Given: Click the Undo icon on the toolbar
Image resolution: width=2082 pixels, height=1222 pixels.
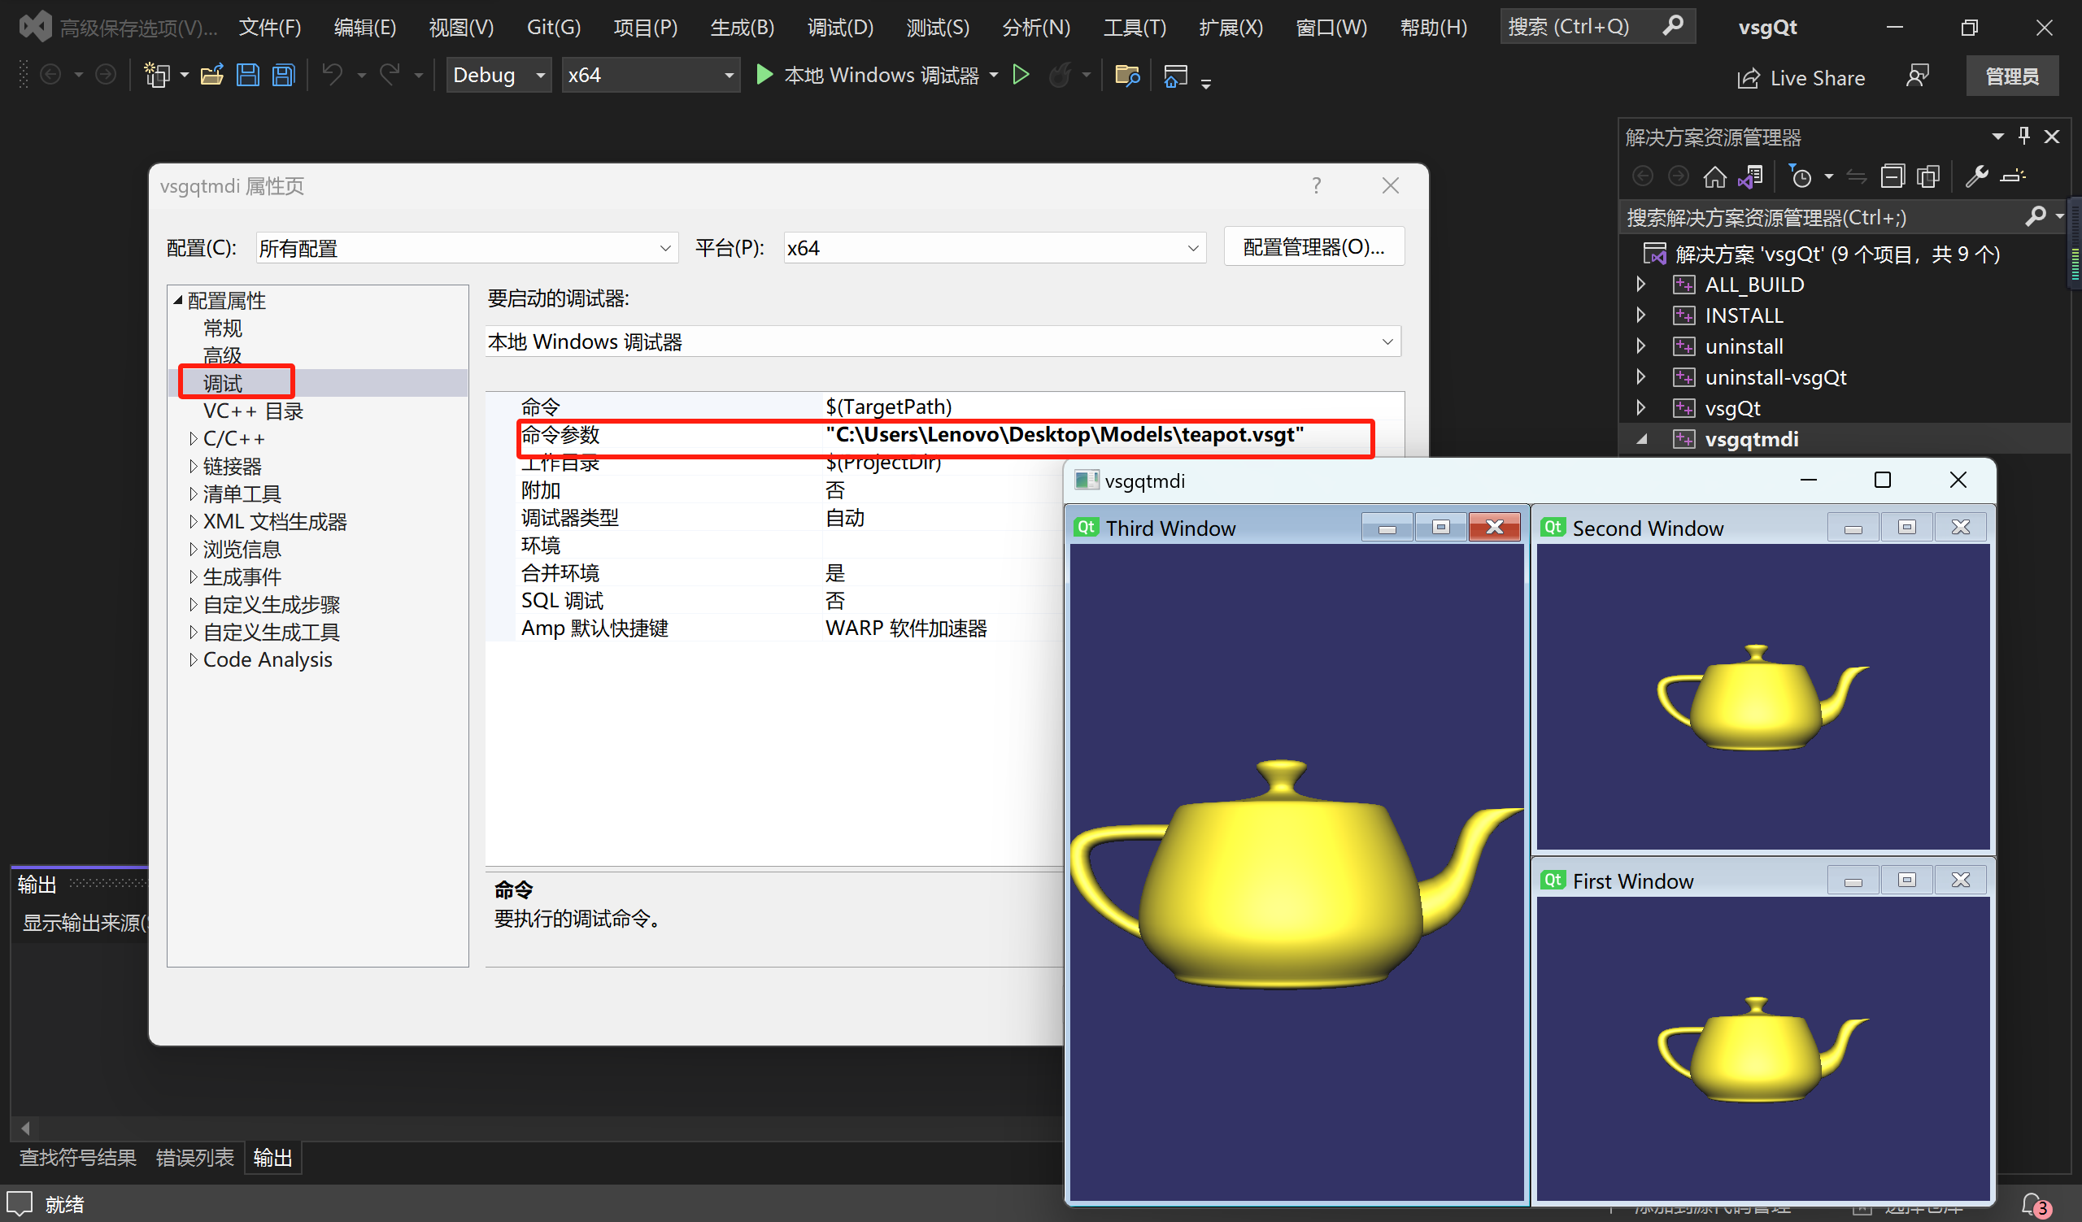Looking at the screenshot, I should tap(333, 74).
